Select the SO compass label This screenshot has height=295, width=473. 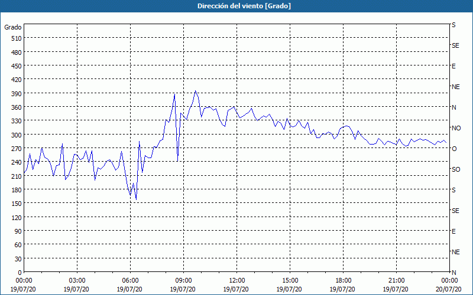coord(456,169)
